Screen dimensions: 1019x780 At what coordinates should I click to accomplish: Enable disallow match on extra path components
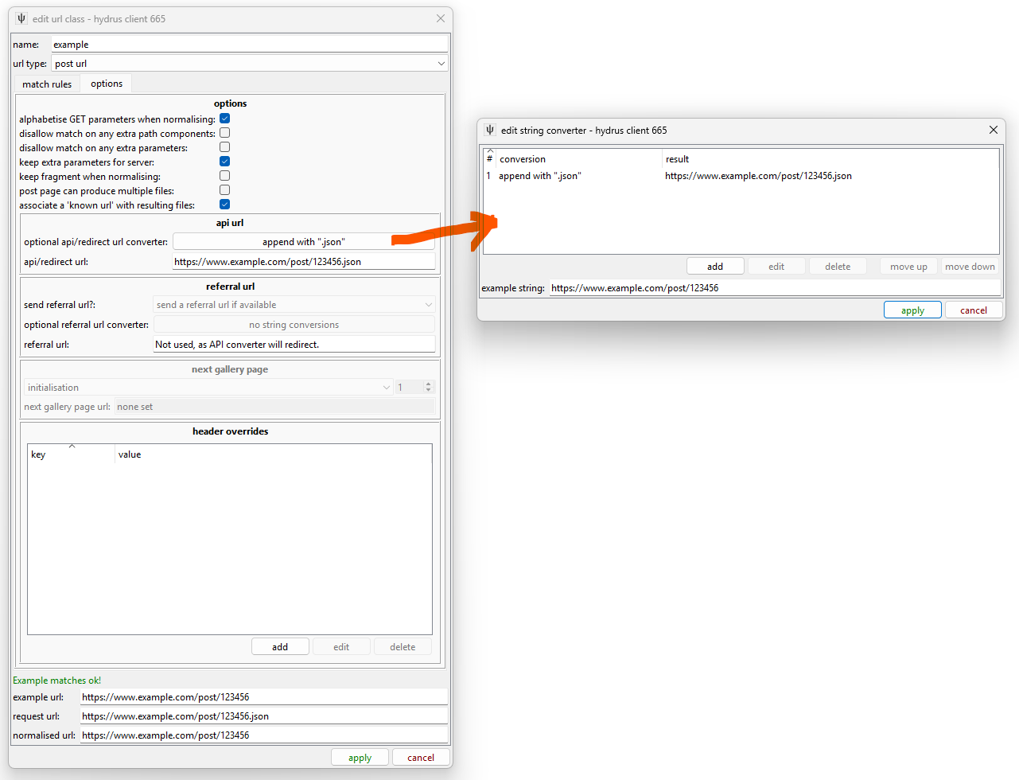(x=224, y=133)
